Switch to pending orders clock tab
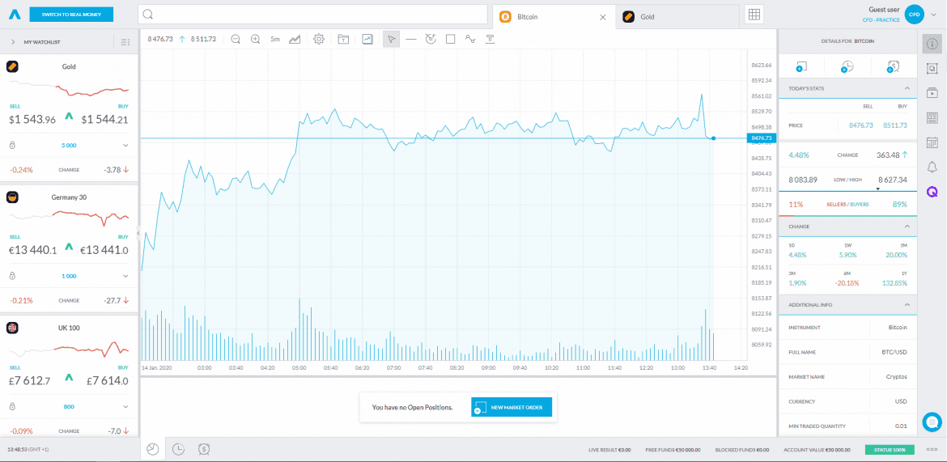Viewport: 947px width, 462px height. (178, 449)
